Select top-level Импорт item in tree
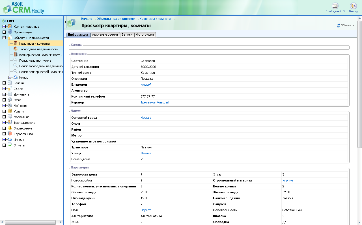Screen dimensions: 362x225 (x=19, y=140)
